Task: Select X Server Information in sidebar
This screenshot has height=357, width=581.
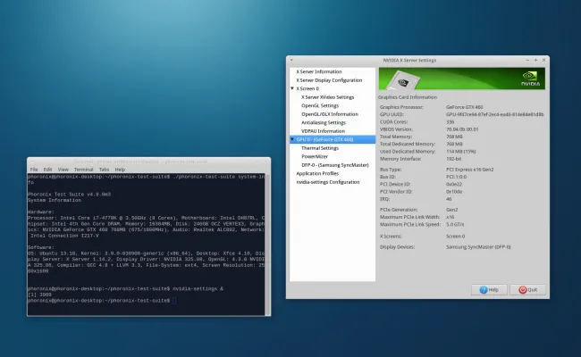Action: click(319, 71)
